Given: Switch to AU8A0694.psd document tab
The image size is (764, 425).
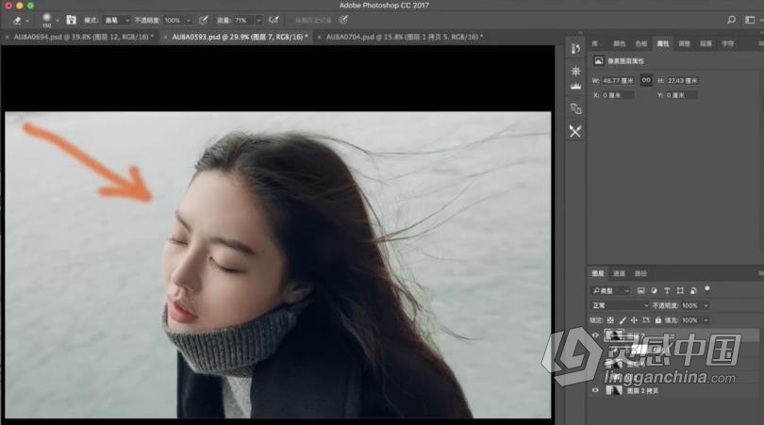Looking at the screenshot, I should 83,37.
